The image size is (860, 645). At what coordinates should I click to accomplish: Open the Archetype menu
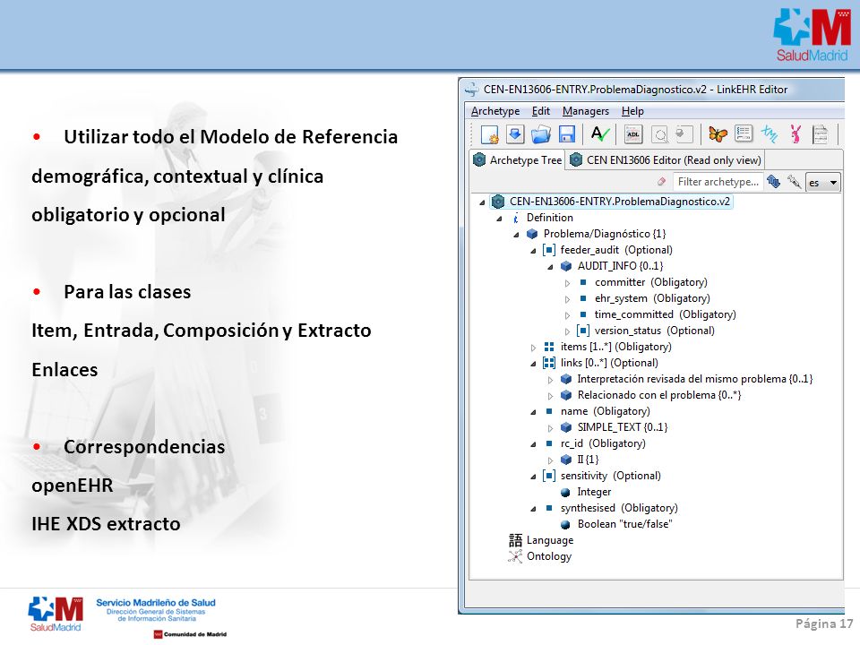click(x=495, y=111)
